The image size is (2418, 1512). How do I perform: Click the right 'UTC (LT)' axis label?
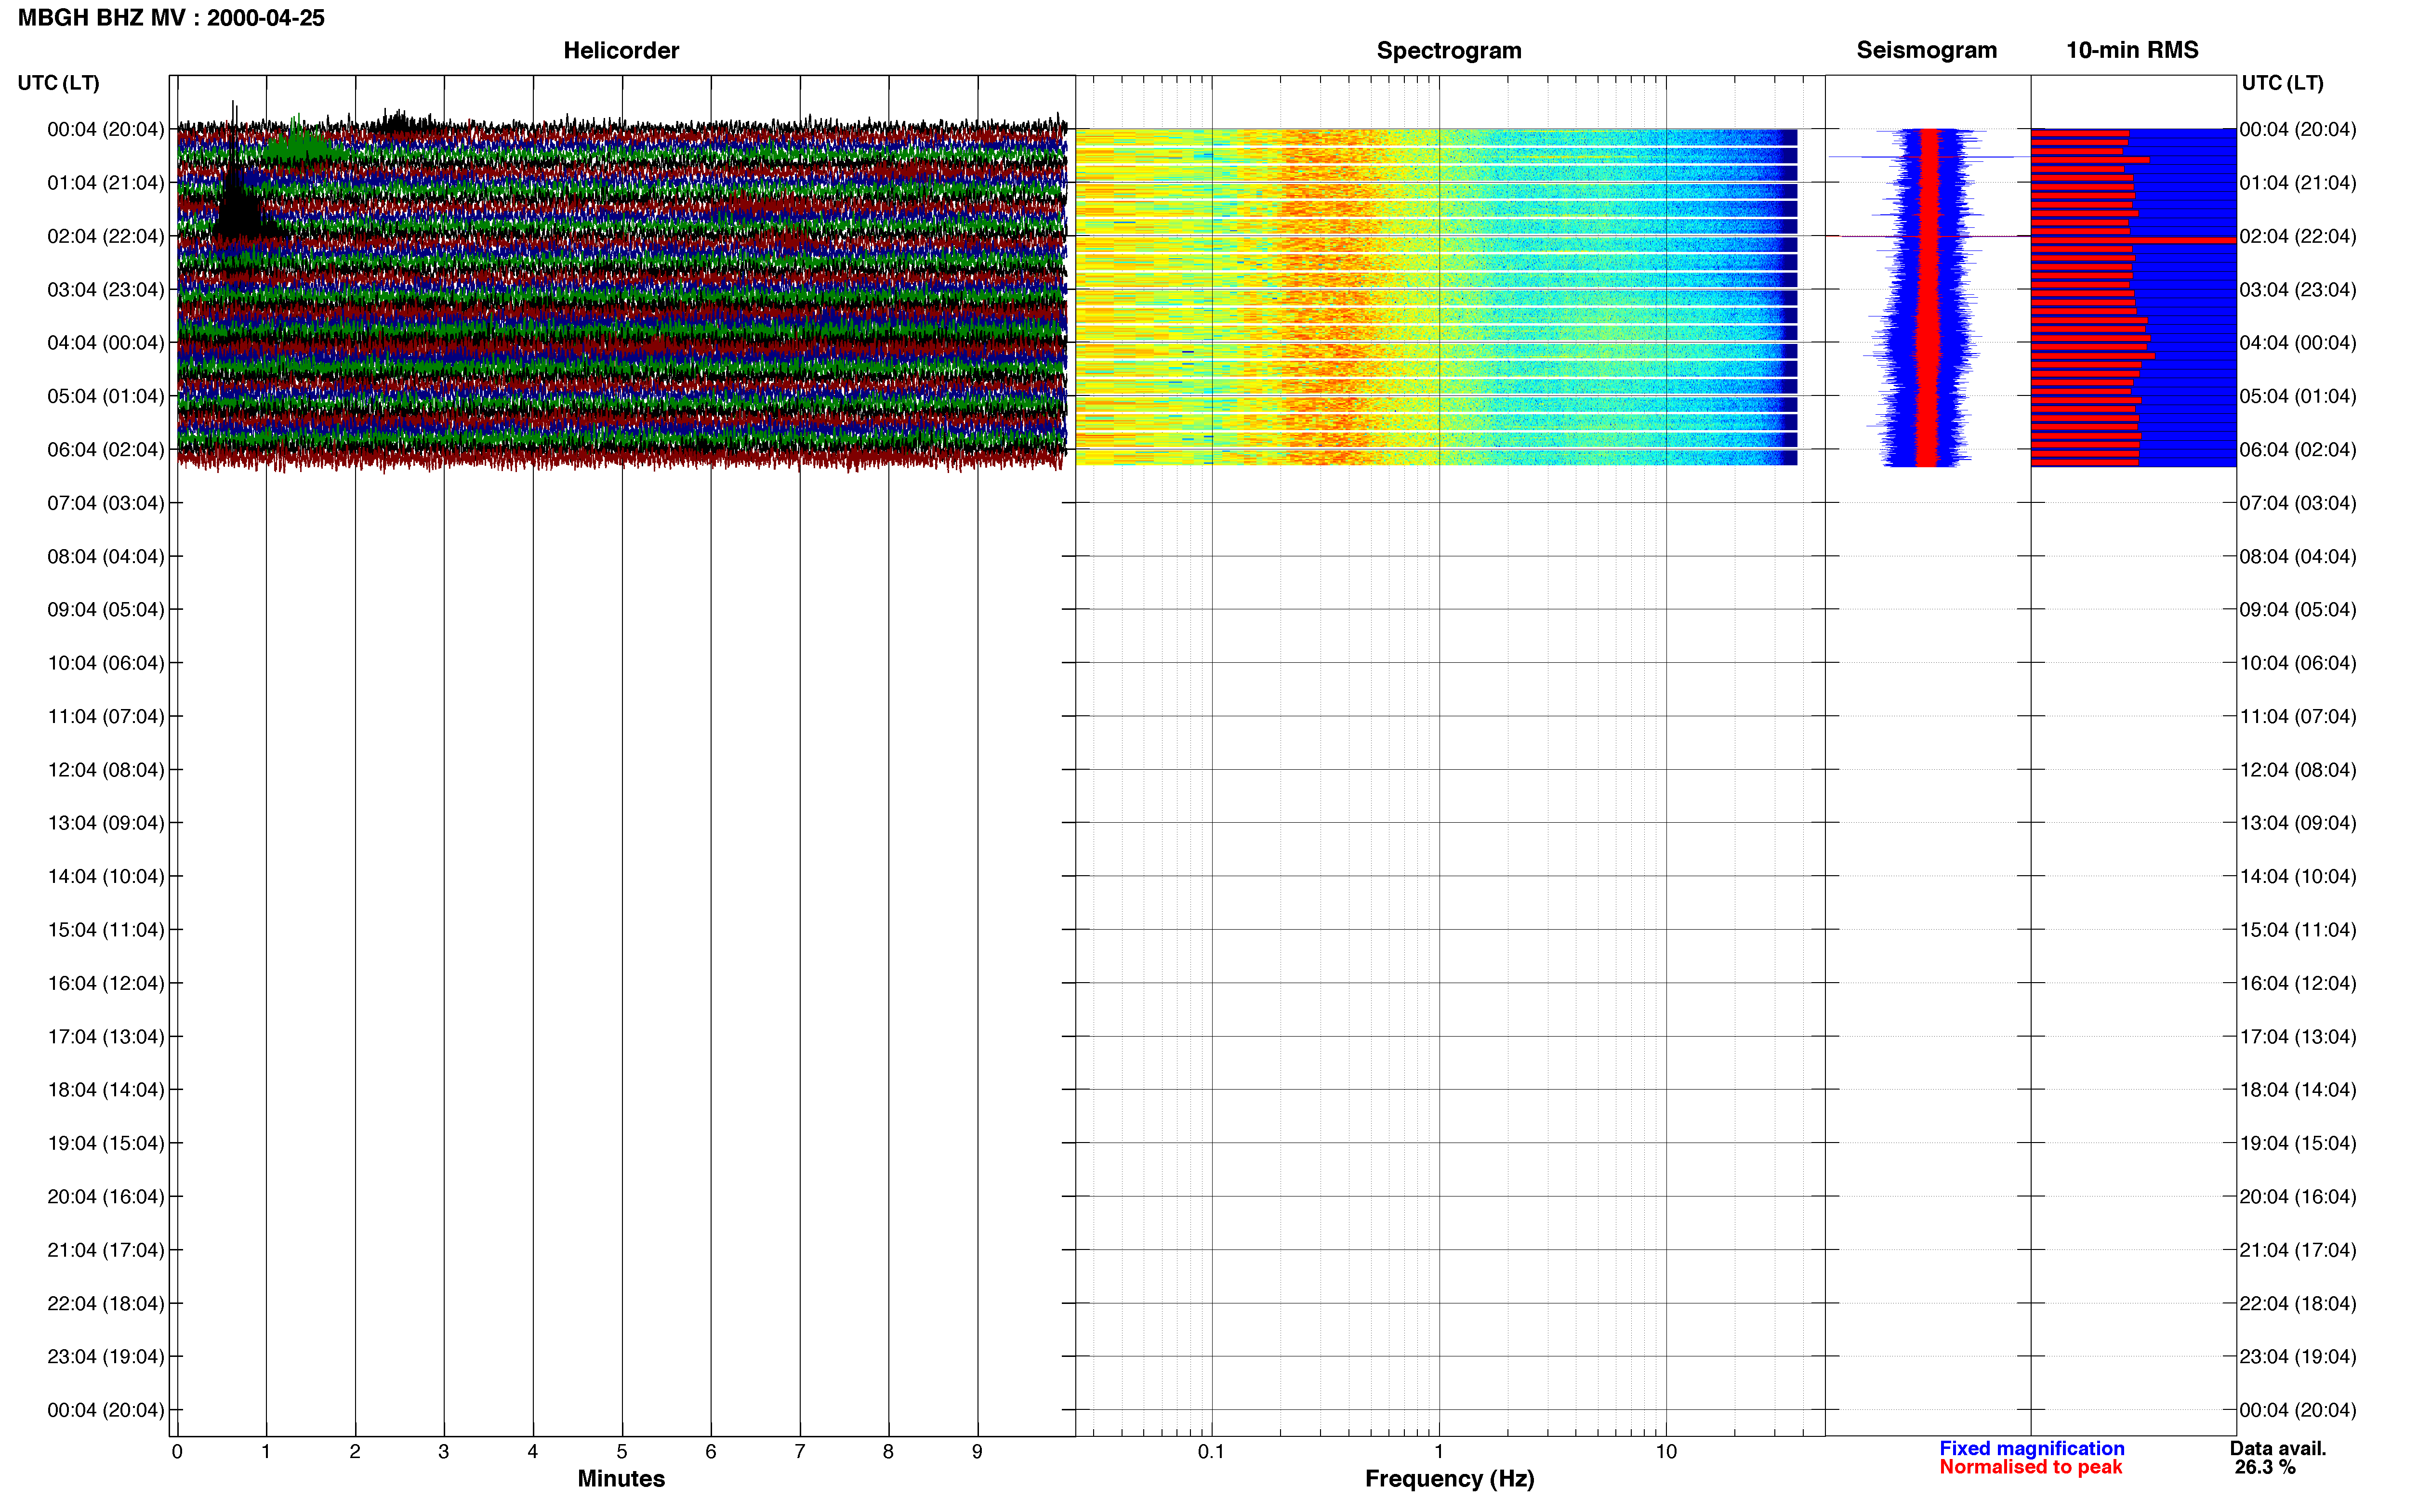2282,83
